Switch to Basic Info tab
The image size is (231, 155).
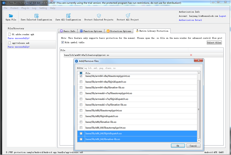click(x=68, y=31)
